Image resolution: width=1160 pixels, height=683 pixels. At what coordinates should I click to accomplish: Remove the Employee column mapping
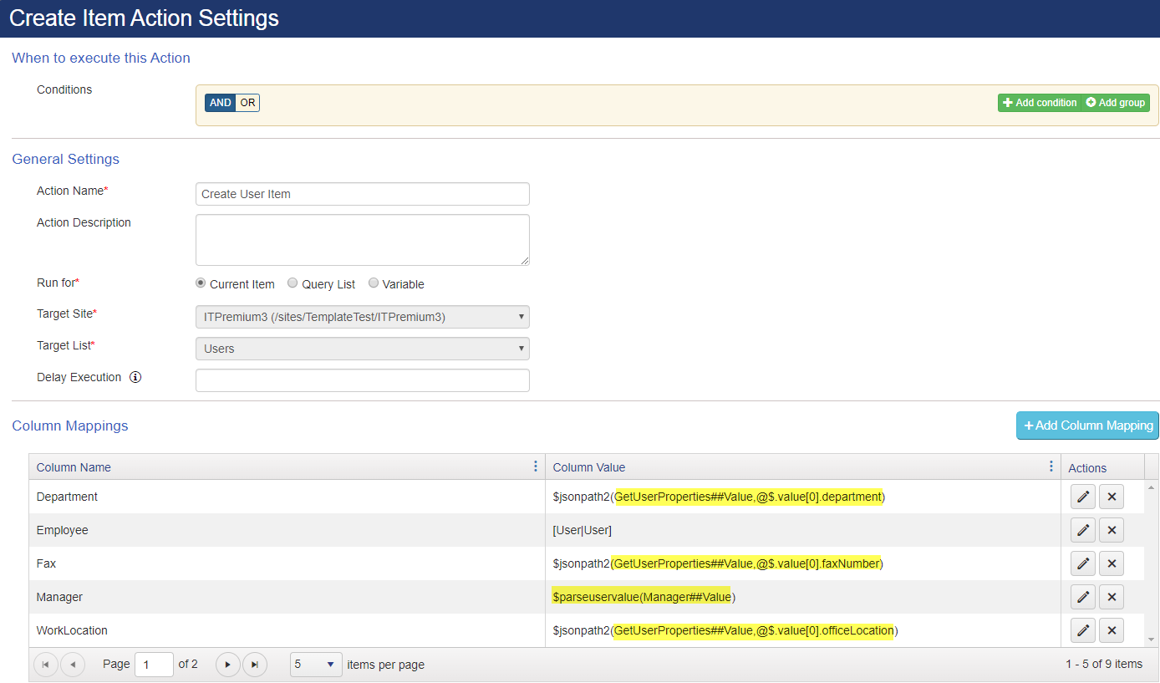click(x=1112, y=529)
